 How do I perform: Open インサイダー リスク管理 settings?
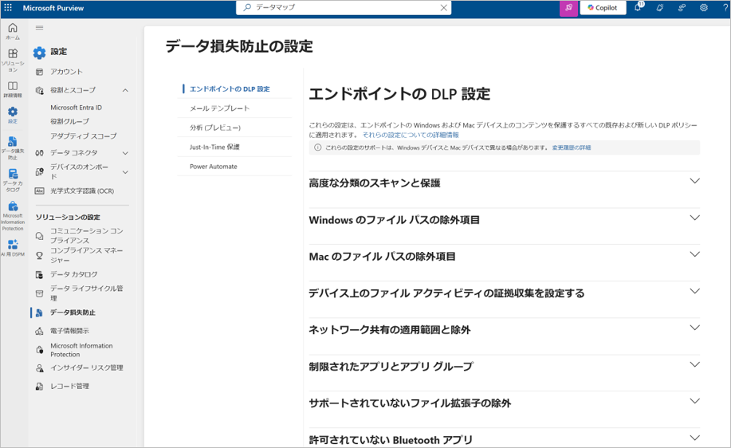86,367
